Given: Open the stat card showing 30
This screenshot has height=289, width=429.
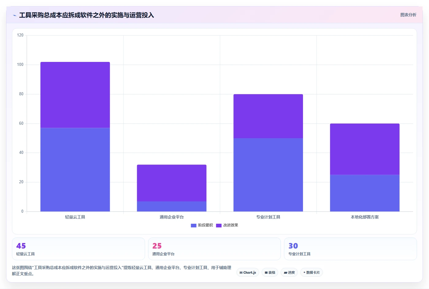Looking at the screenshot, I should tap(350, 249).
